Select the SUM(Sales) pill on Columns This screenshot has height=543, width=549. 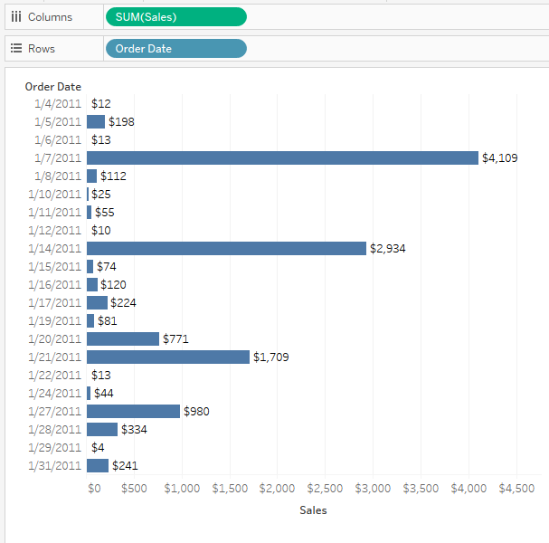point(175,17)
